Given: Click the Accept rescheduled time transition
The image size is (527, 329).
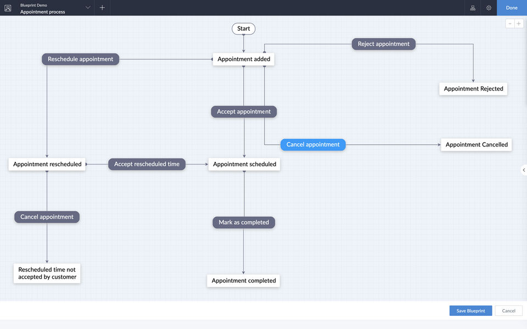Looking at the screenshot, I should coord(147,164).
